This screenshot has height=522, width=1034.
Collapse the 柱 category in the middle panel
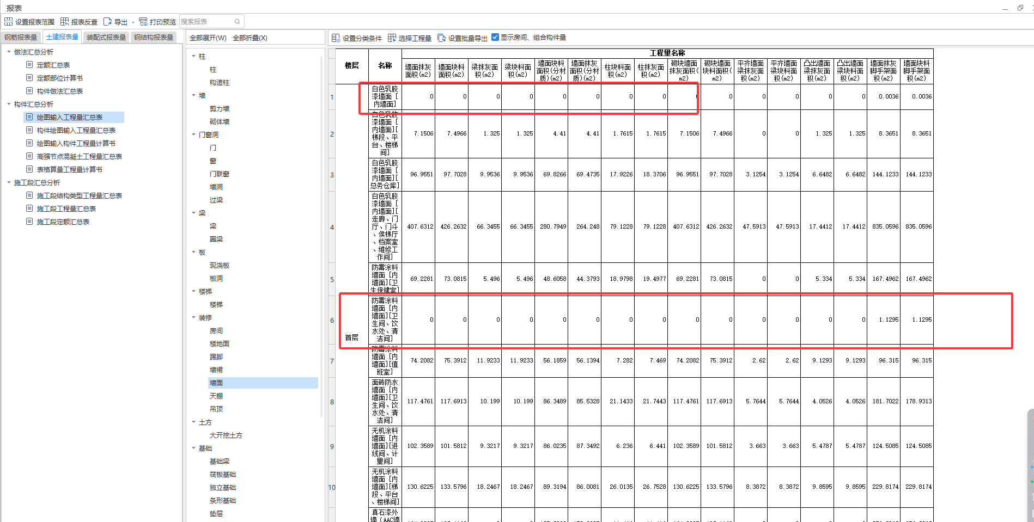(x=193, y=56)
